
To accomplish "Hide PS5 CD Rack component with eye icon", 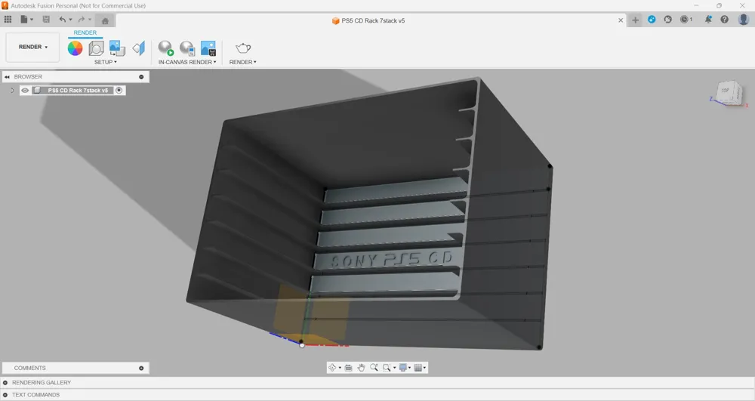I will point(25,91).
